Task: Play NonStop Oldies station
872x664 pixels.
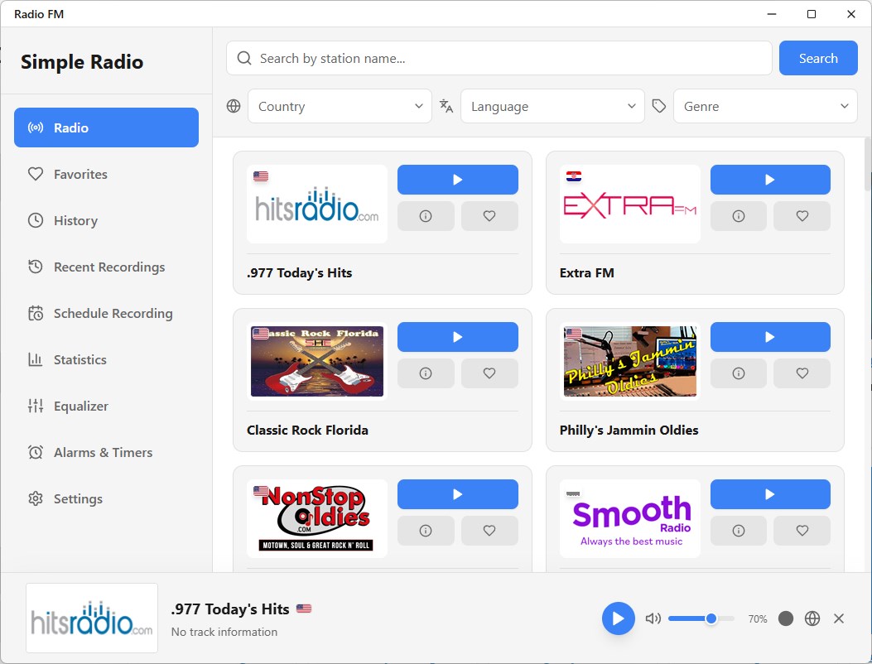Action: point(457,494)
